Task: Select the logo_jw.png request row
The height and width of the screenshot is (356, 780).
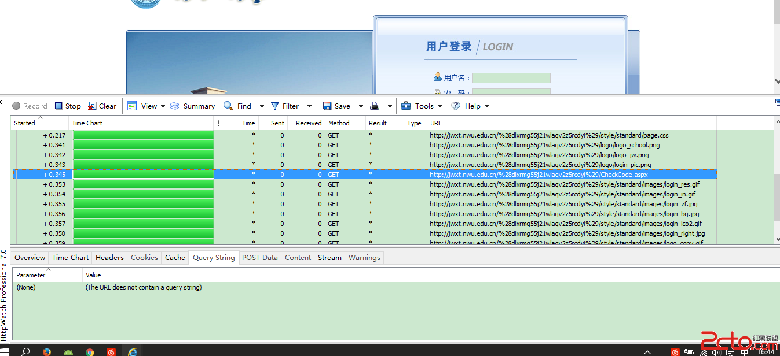Action: [365, 155]
